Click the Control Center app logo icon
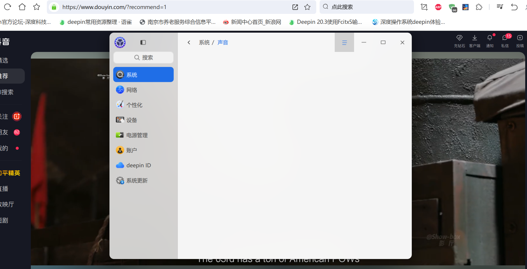This screenshot has width=527, height=269. pyautogui.click(x=120, y=43)
